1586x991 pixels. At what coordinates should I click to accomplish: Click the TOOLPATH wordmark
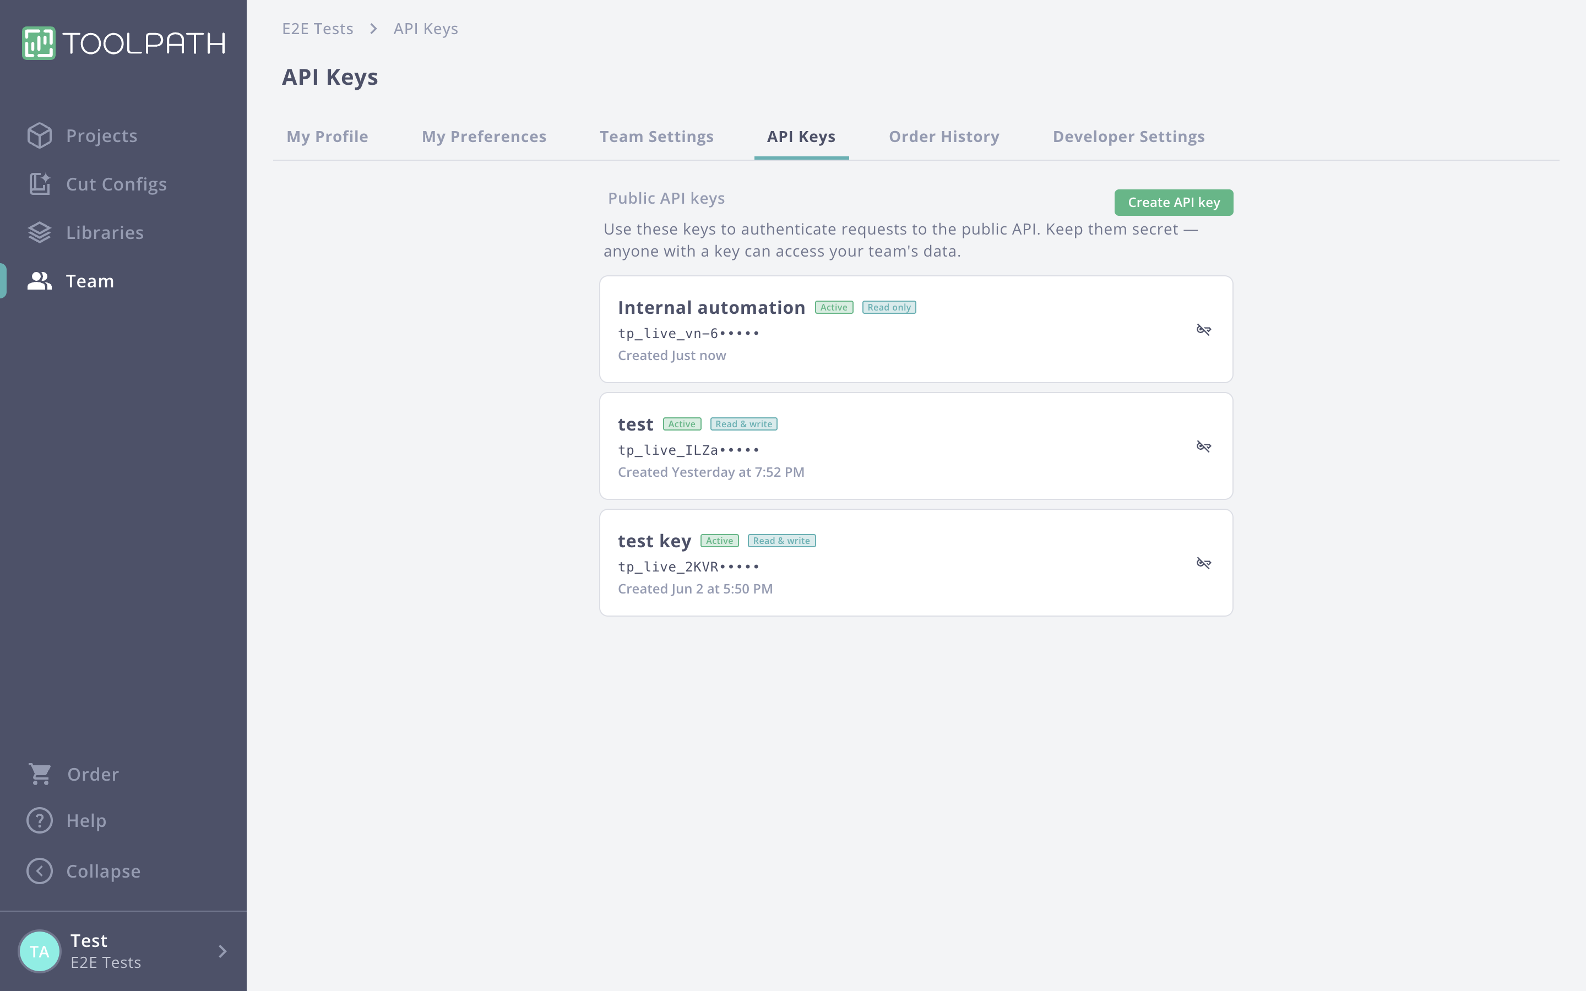(x=144, y=43)
